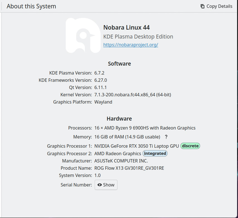238x218 pixels.
Task: Click the Wayland graphics platform value
Action: coord(103,102)
